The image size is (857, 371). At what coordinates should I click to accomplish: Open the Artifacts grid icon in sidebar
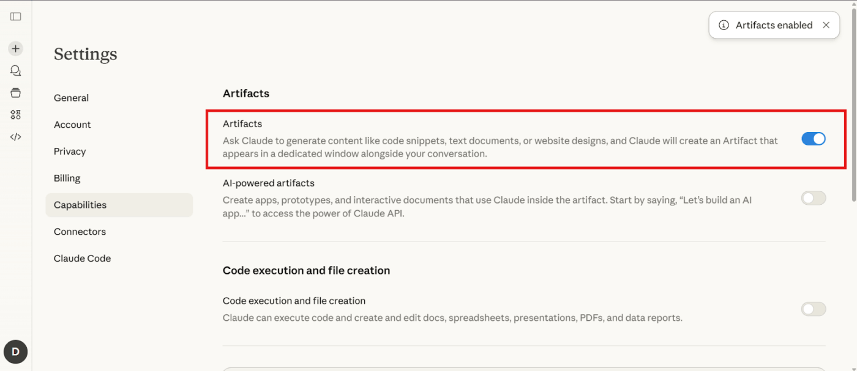click(x=16, y=115)
